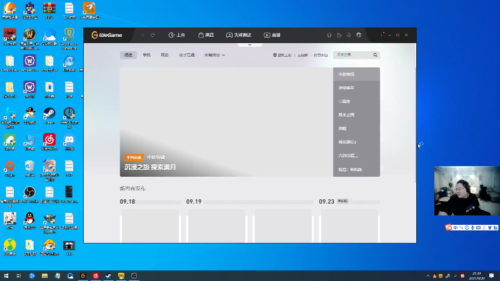The width and height of the screenshot is (500, 281).
Task: Select the 333 image file on desktop
Action: (69, 248)
